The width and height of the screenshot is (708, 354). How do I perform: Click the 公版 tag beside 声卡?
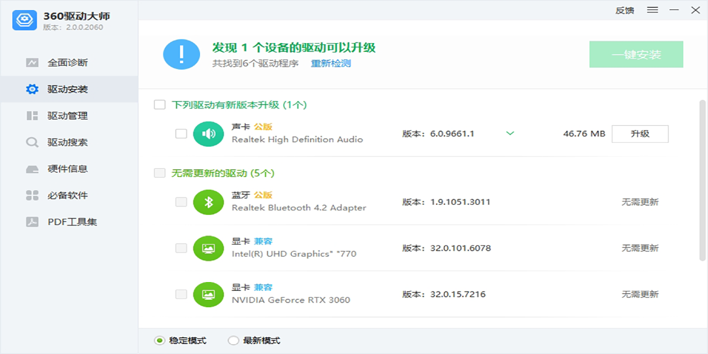coord(263,127)
